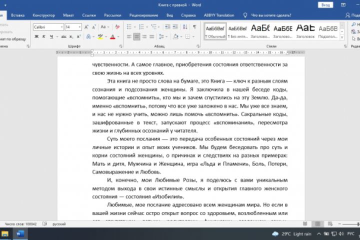Open the Рецензирование tab

coord(143,15)
